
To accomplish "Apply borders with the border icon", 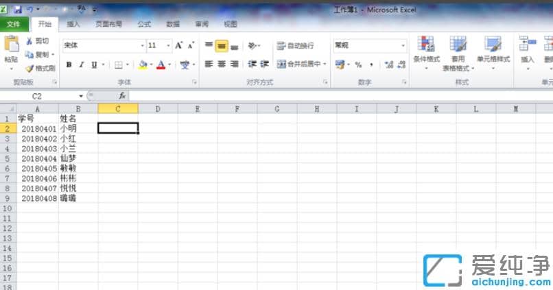I will 119,65.
